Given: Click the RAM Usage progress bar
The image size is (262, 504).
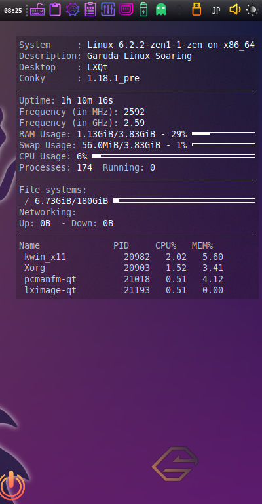Looking at the screenshot, I should [223, 134].
